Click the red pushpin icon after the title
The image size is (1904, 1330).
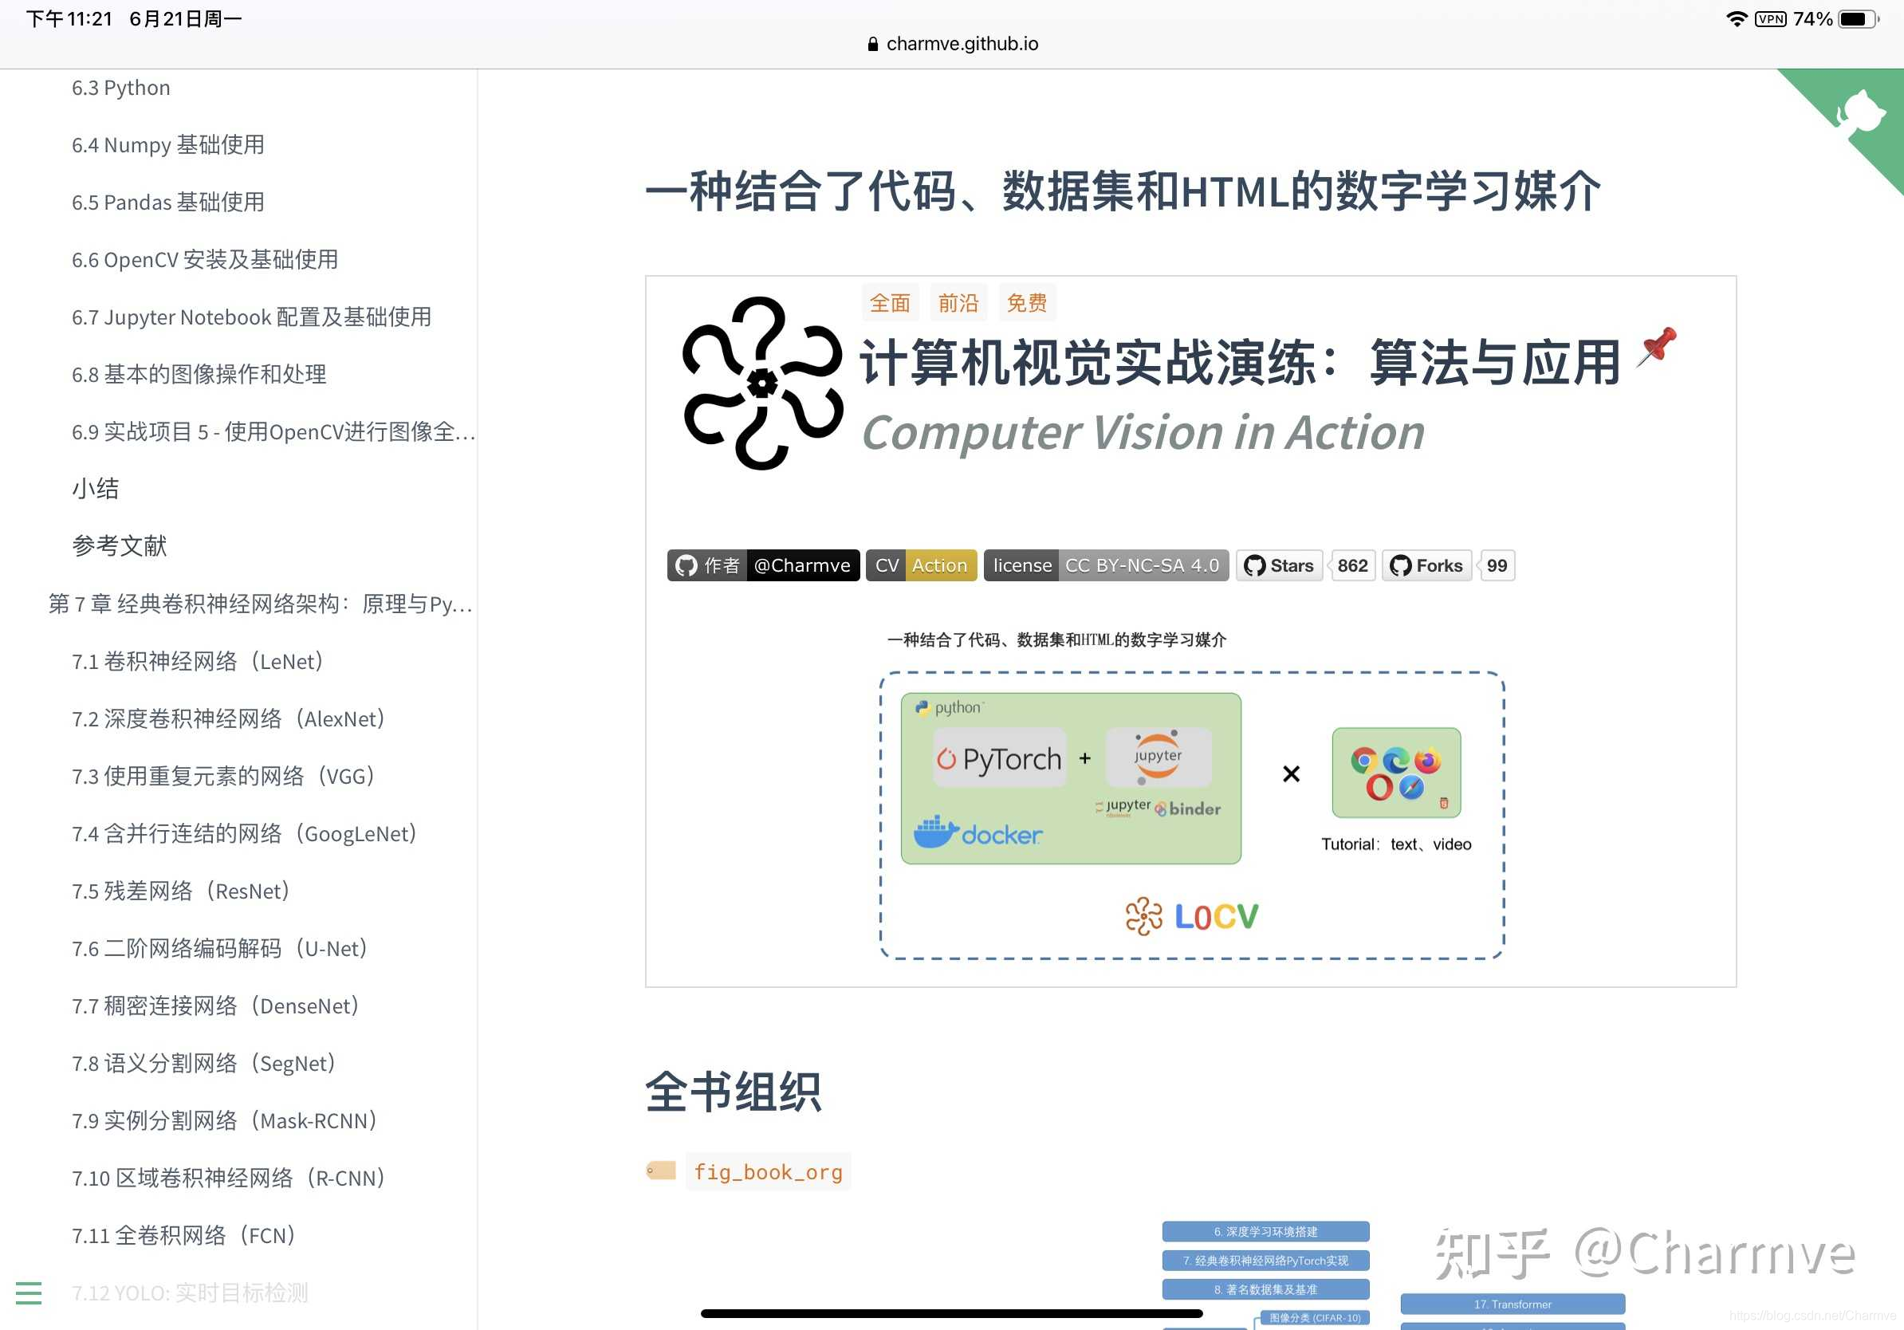pyautogui.click(x=1656, y=347)
